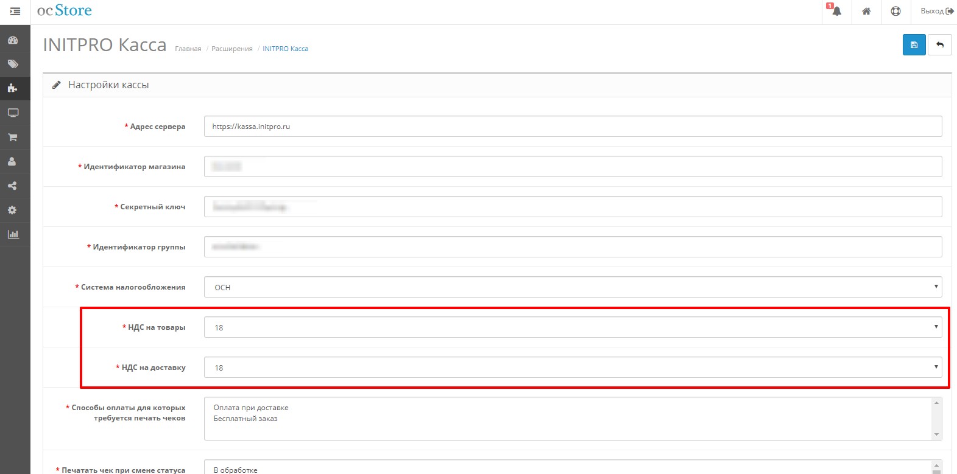Open the sales cart sidebar icon
957x474 pixels.
click(13, 137)
